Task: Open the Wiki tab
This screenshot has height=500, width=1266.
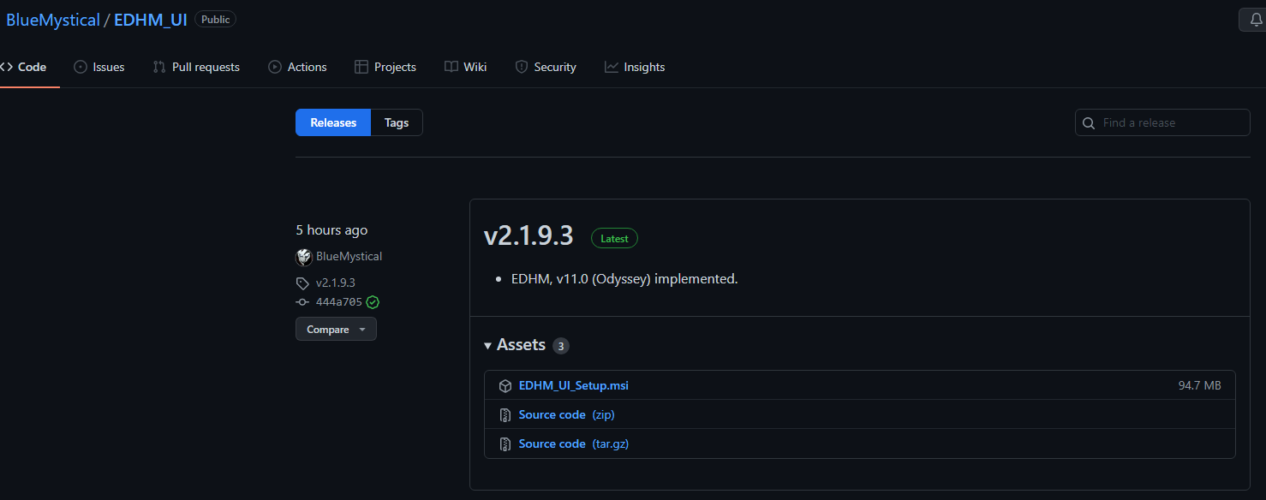Action: coord(466,67)
